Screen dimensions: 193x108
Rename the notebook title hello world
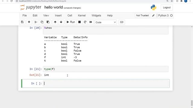coord(54,7)
